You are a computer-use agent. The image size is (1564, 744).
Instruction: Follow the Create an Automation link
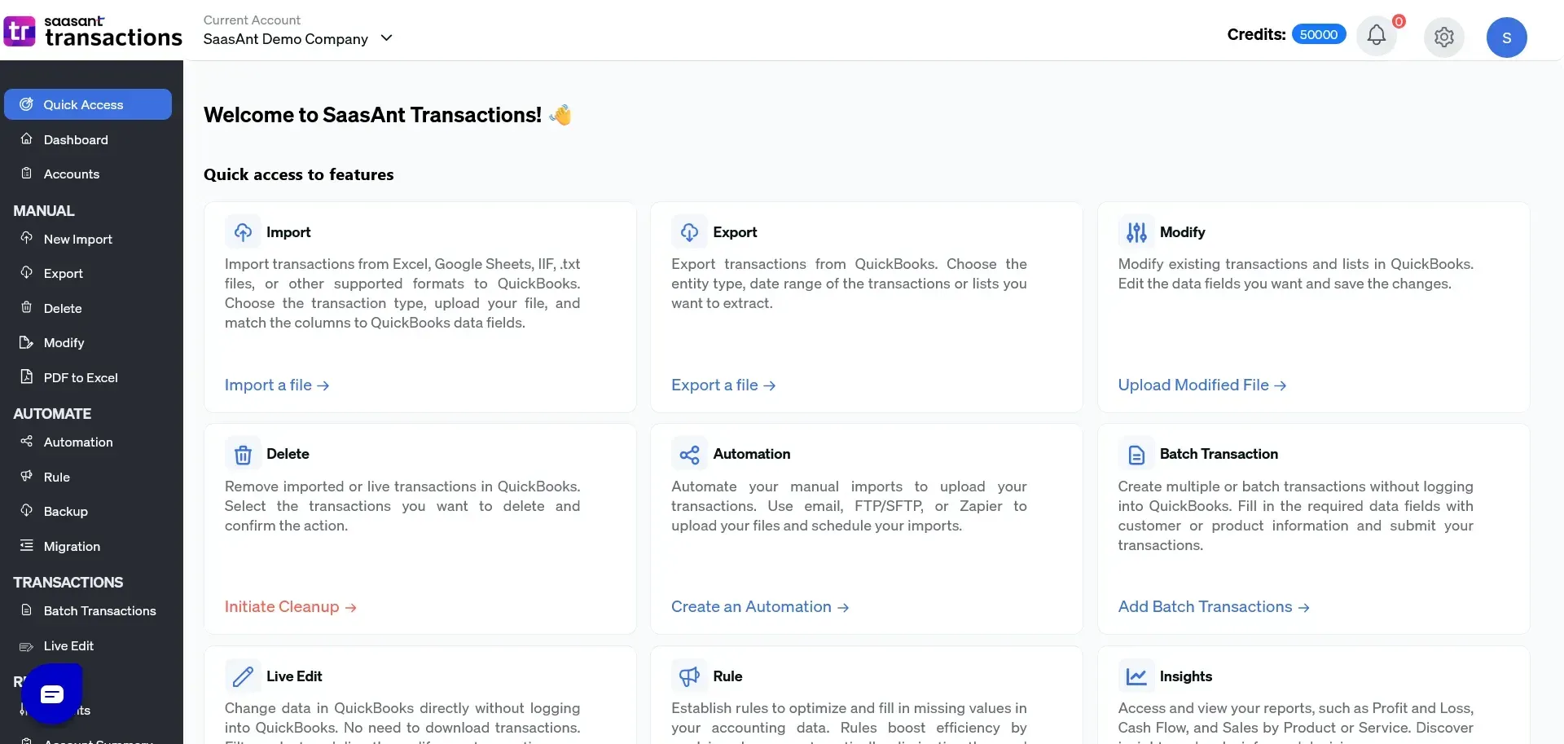(x=760, y=606)
